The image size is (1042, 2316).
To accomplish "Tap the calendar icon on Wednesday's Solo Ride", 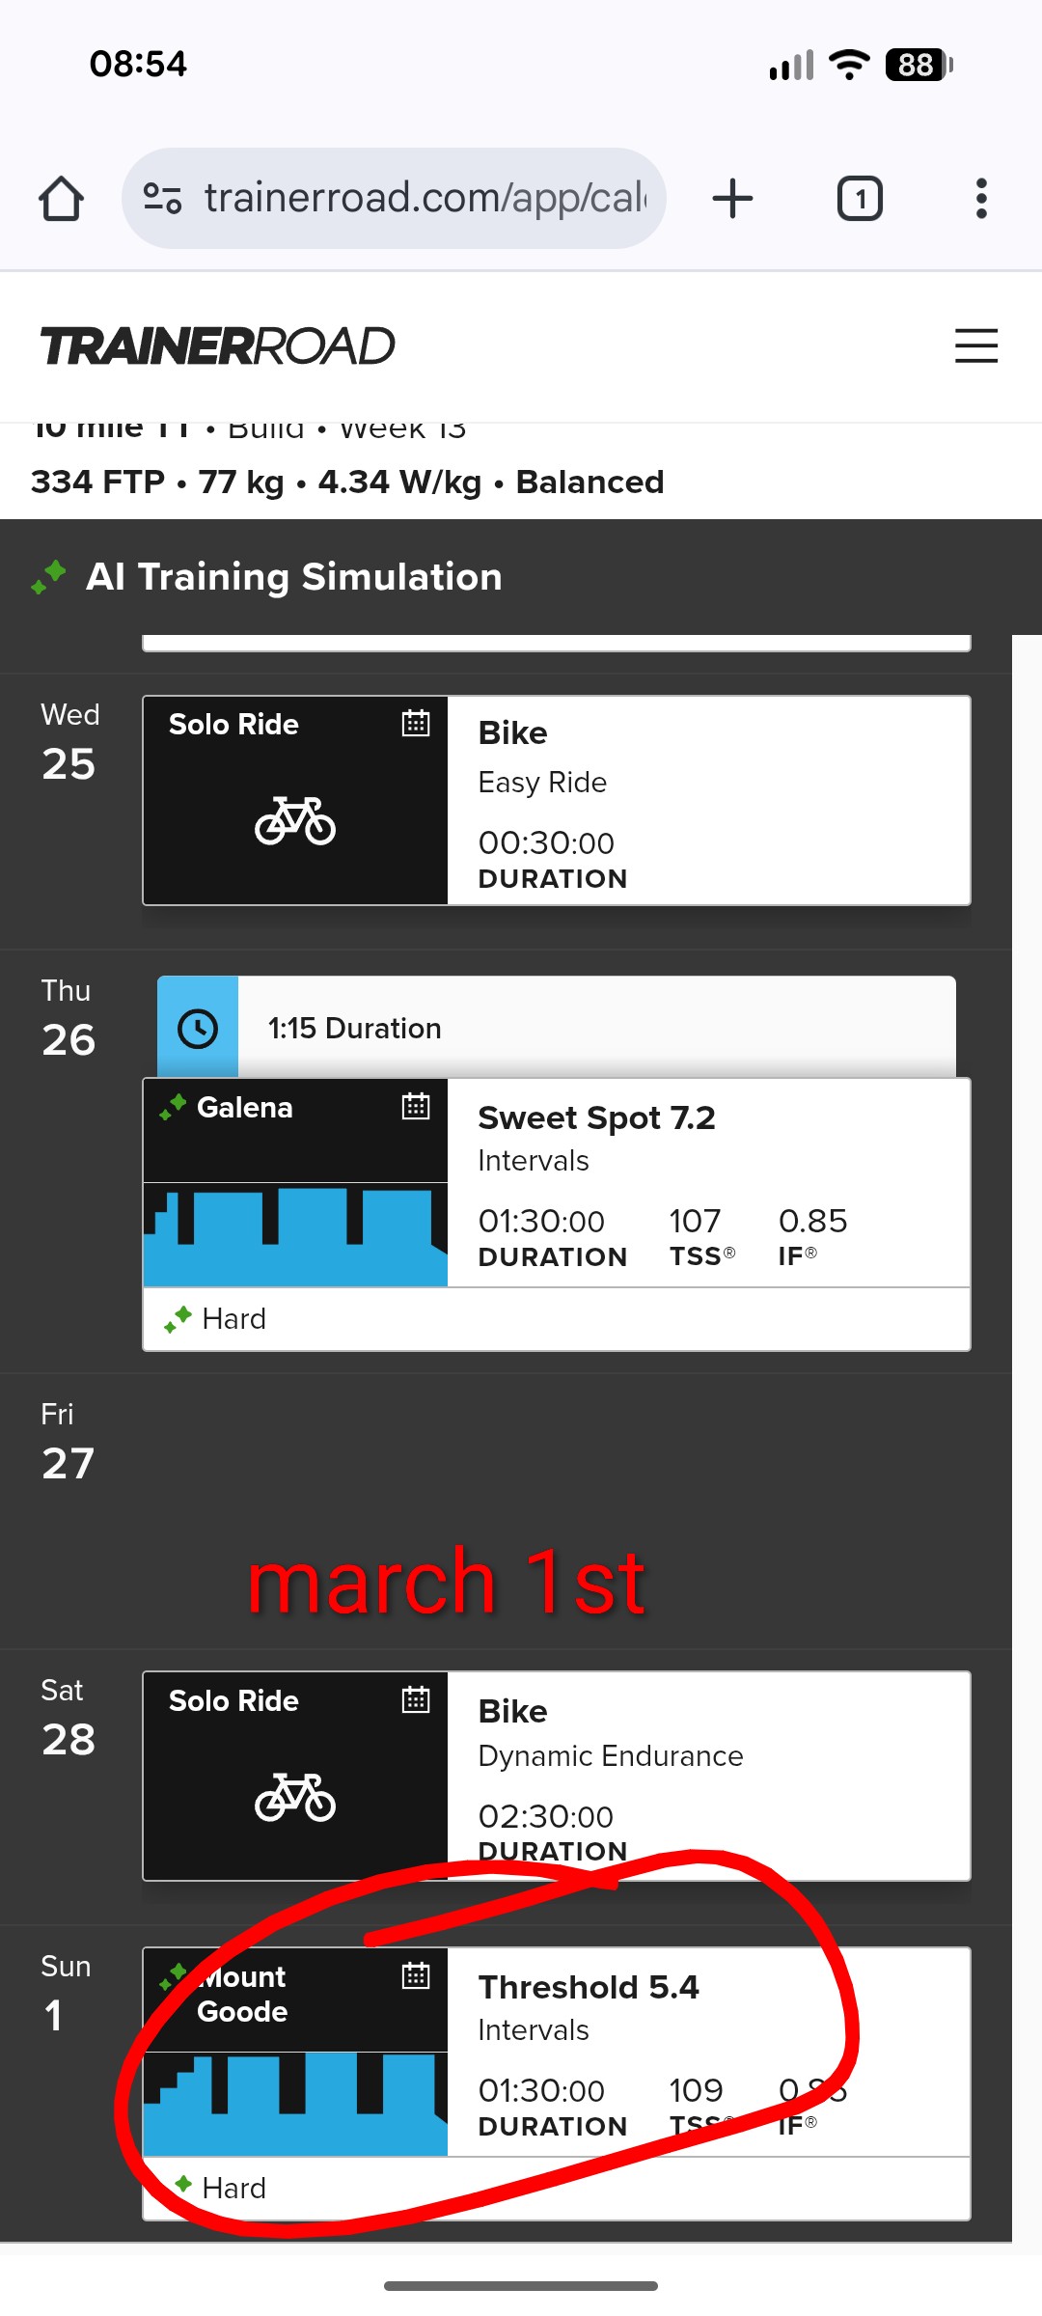I will [x=416, y=723].
